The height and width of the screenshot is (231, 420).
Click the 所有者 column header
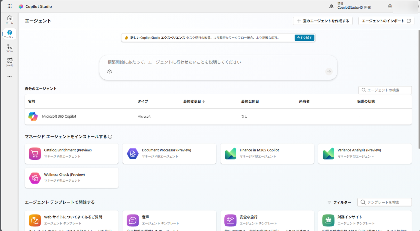304,101
